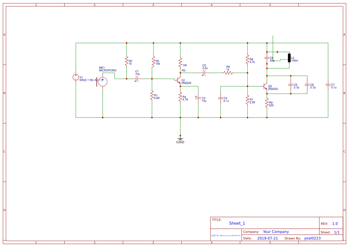The height and width of the screenshot is (247, 349).
Task: Select the drawn-by name yeal0223
Action: (x=312, y=238)
